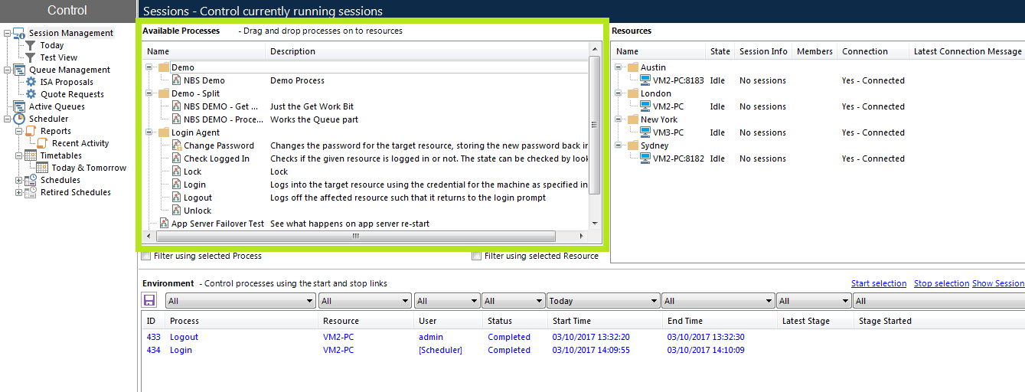Select session 433 Logout row
The height and width of the screenshot is (392, 1025).
point(582,337)
